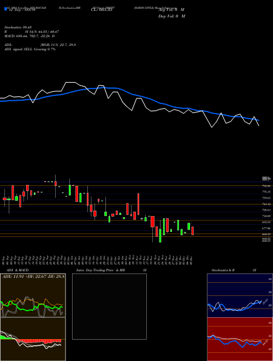Click the 'CL: 665.35' closing price text
The height and width of the screenshot is (361, 273).
[x=102, y=10]
